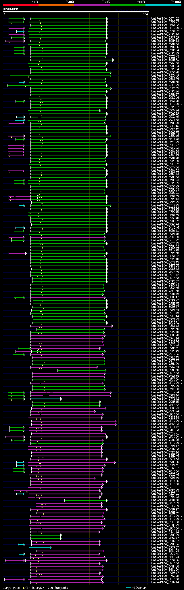Click the cyan ~100% identity legend segment
Screen dimensions: 184x590
[x=163, y=5]
